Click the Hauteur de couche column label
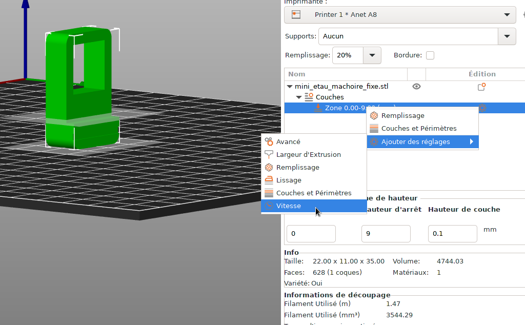This screenshot has width=525, height=325. [x=464, y=210]
